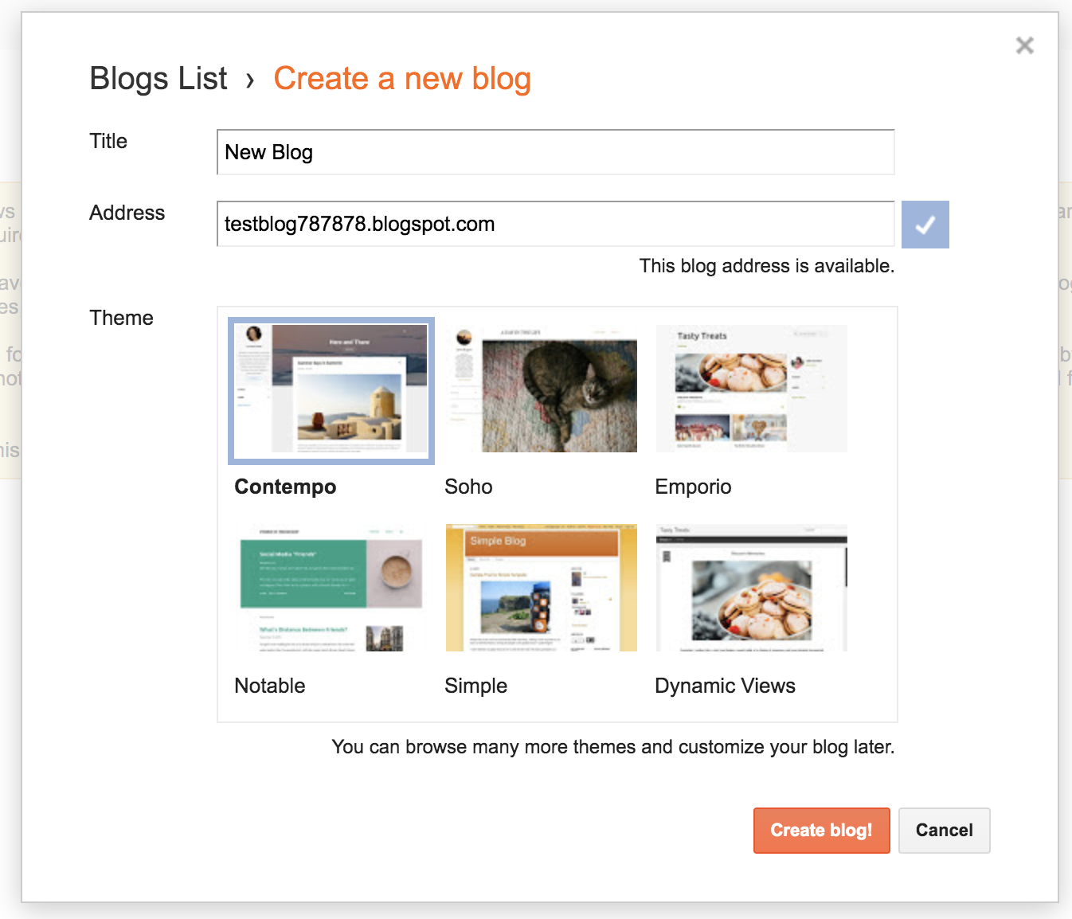This screenshot has height=919, width=1072.
Task: Open the Blogs List page
Action: (x=158, y=78)
